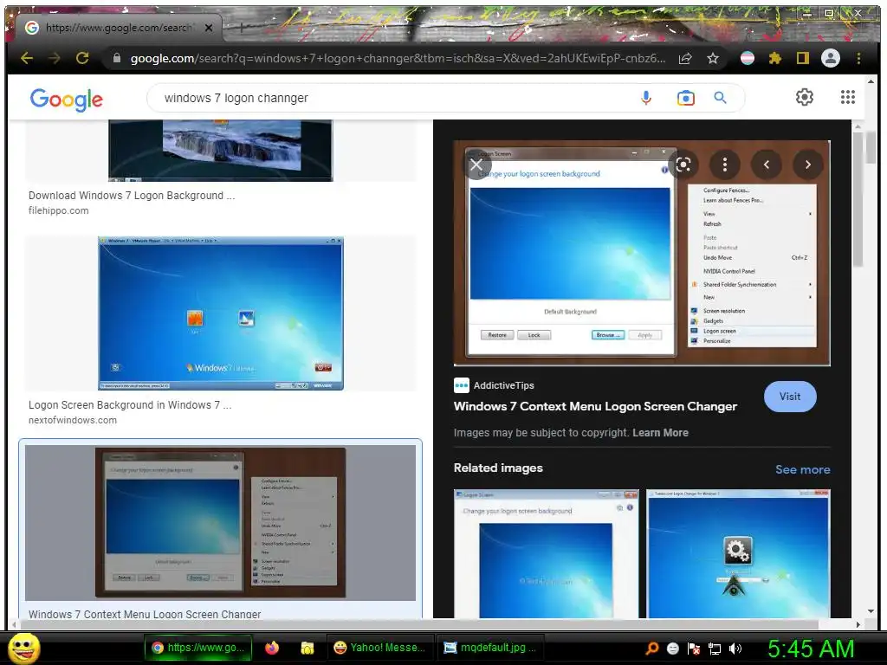
Task: Open network tray icon
Action: click(715, 649)
